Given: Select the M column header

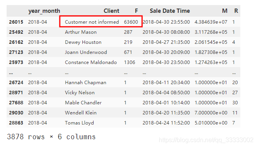Looking at the screenshot, I should pyautogui.click(x=225, y=11).
